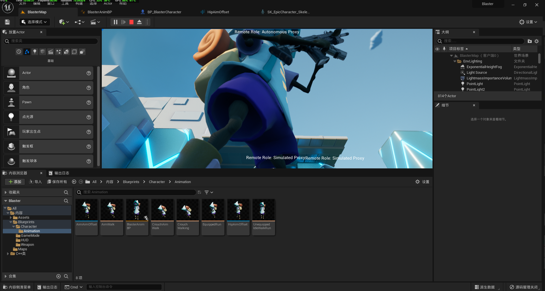
Task: Click the 导入 import button
Action: tap(35, 182)
